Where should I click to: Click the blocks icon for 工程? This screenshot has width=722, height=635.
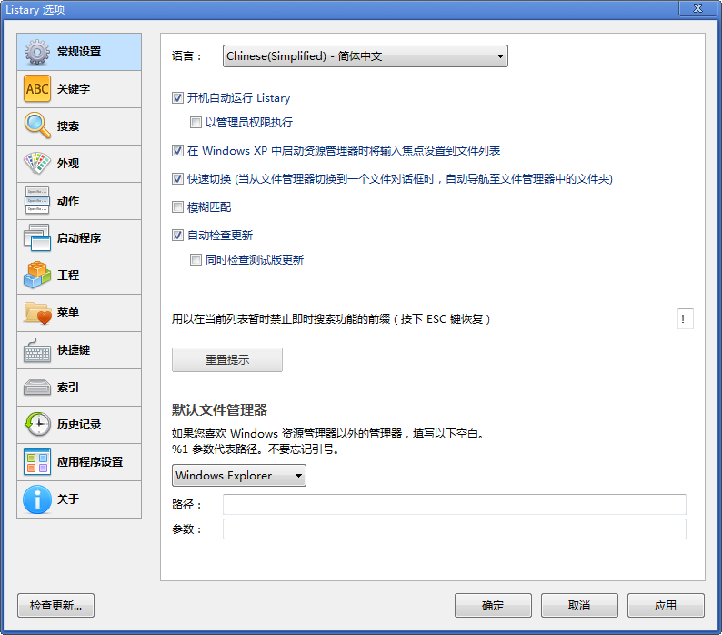(x=37, y=275)
